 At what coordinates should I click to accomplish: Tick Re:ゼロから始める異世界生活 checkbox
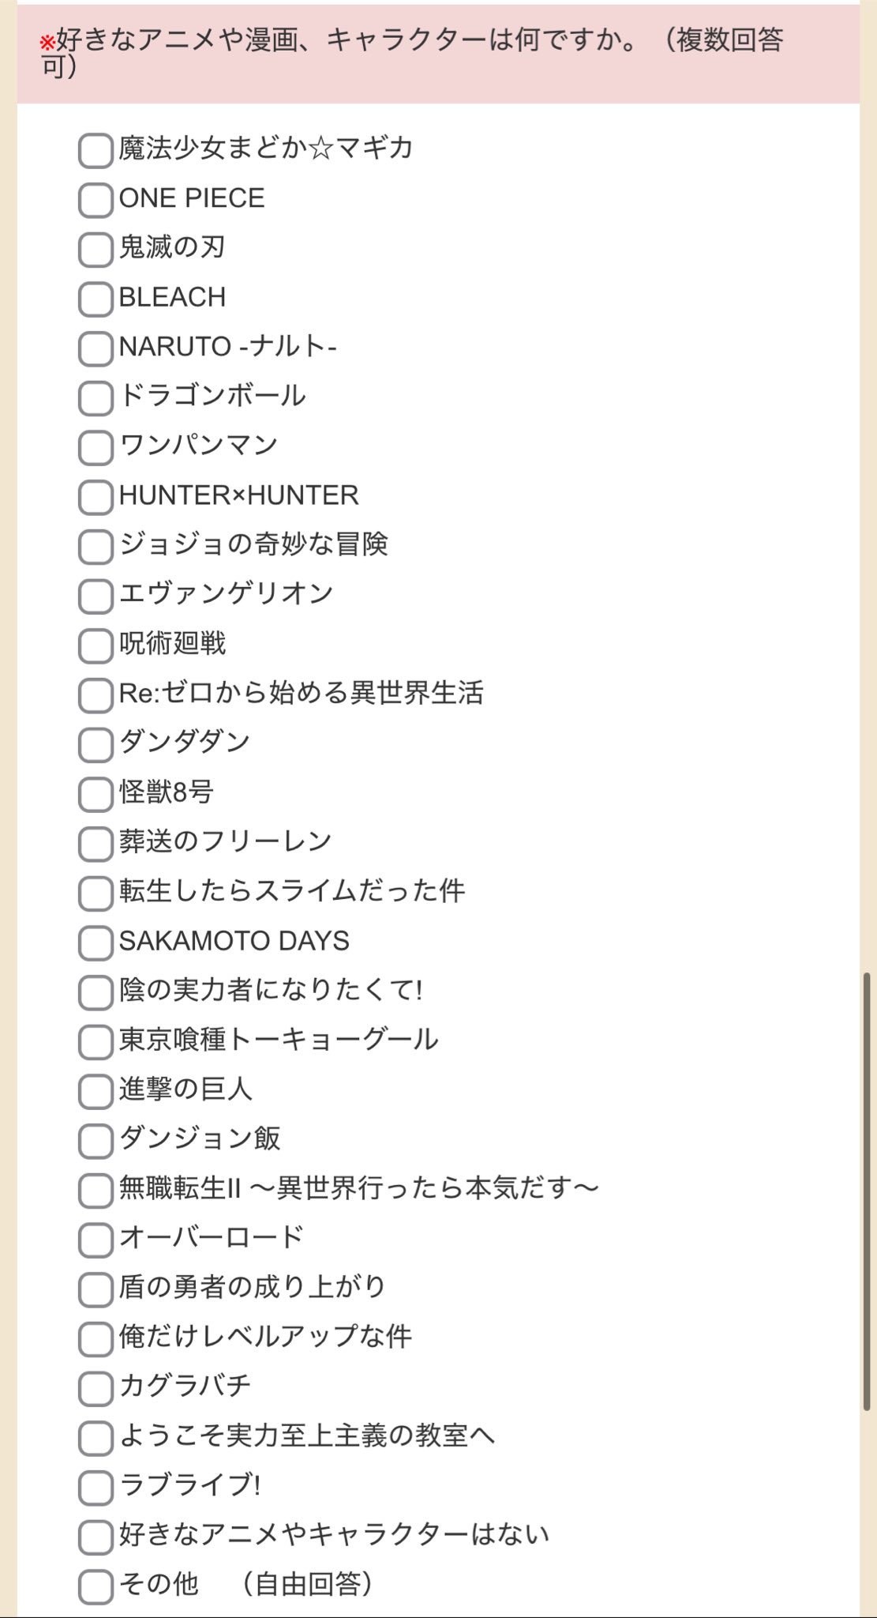(96, 694)
